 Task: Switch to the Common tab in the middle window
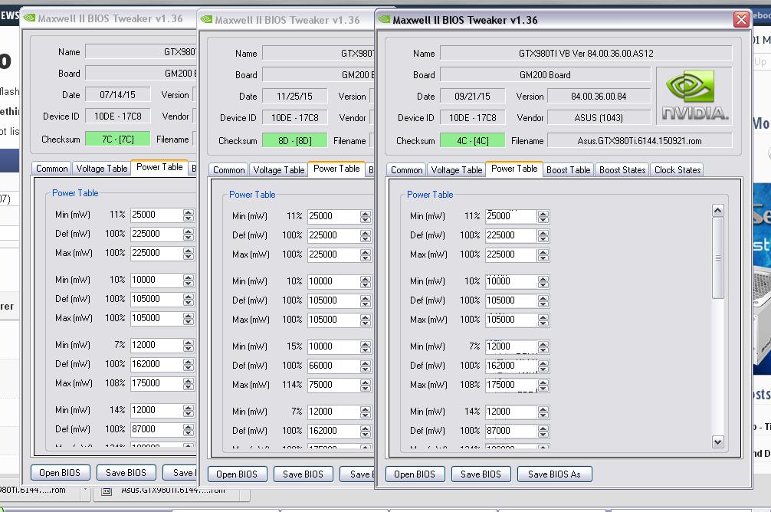(228, 170)
